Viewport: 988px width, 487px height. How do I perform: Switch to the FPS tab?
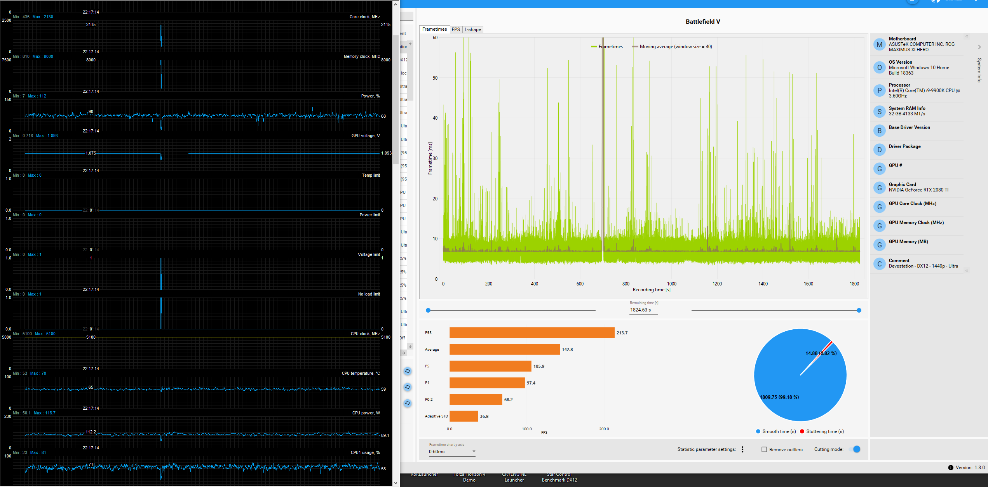pos(456,29)
